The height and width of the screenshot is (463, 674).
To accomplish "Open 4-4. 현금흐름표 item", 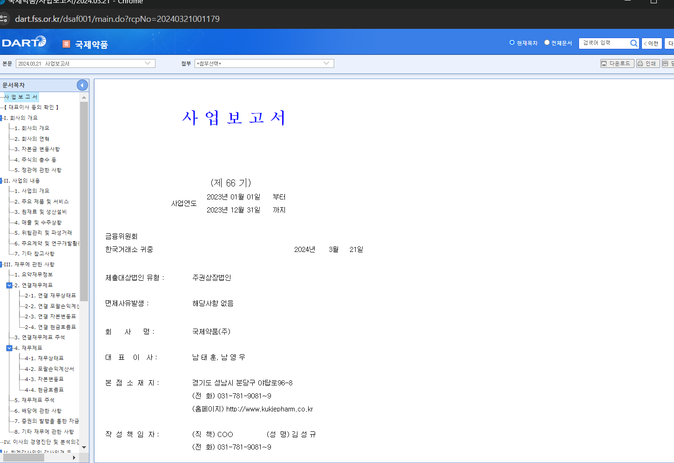I will [44, 390].
